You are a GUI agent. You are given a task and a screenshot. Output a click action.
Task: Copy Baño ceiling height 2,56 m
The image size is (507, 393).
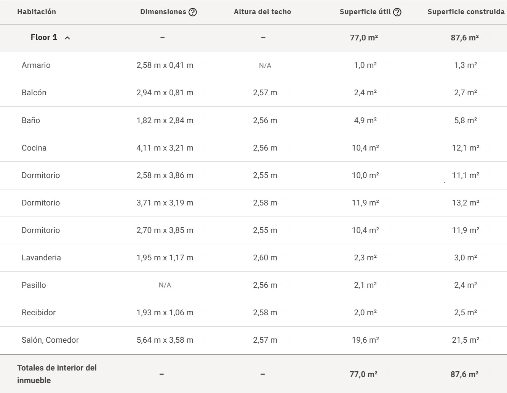click(286, 120)
